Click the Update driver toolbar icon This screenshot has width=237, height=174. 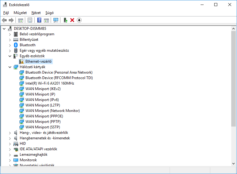[65, 20]
